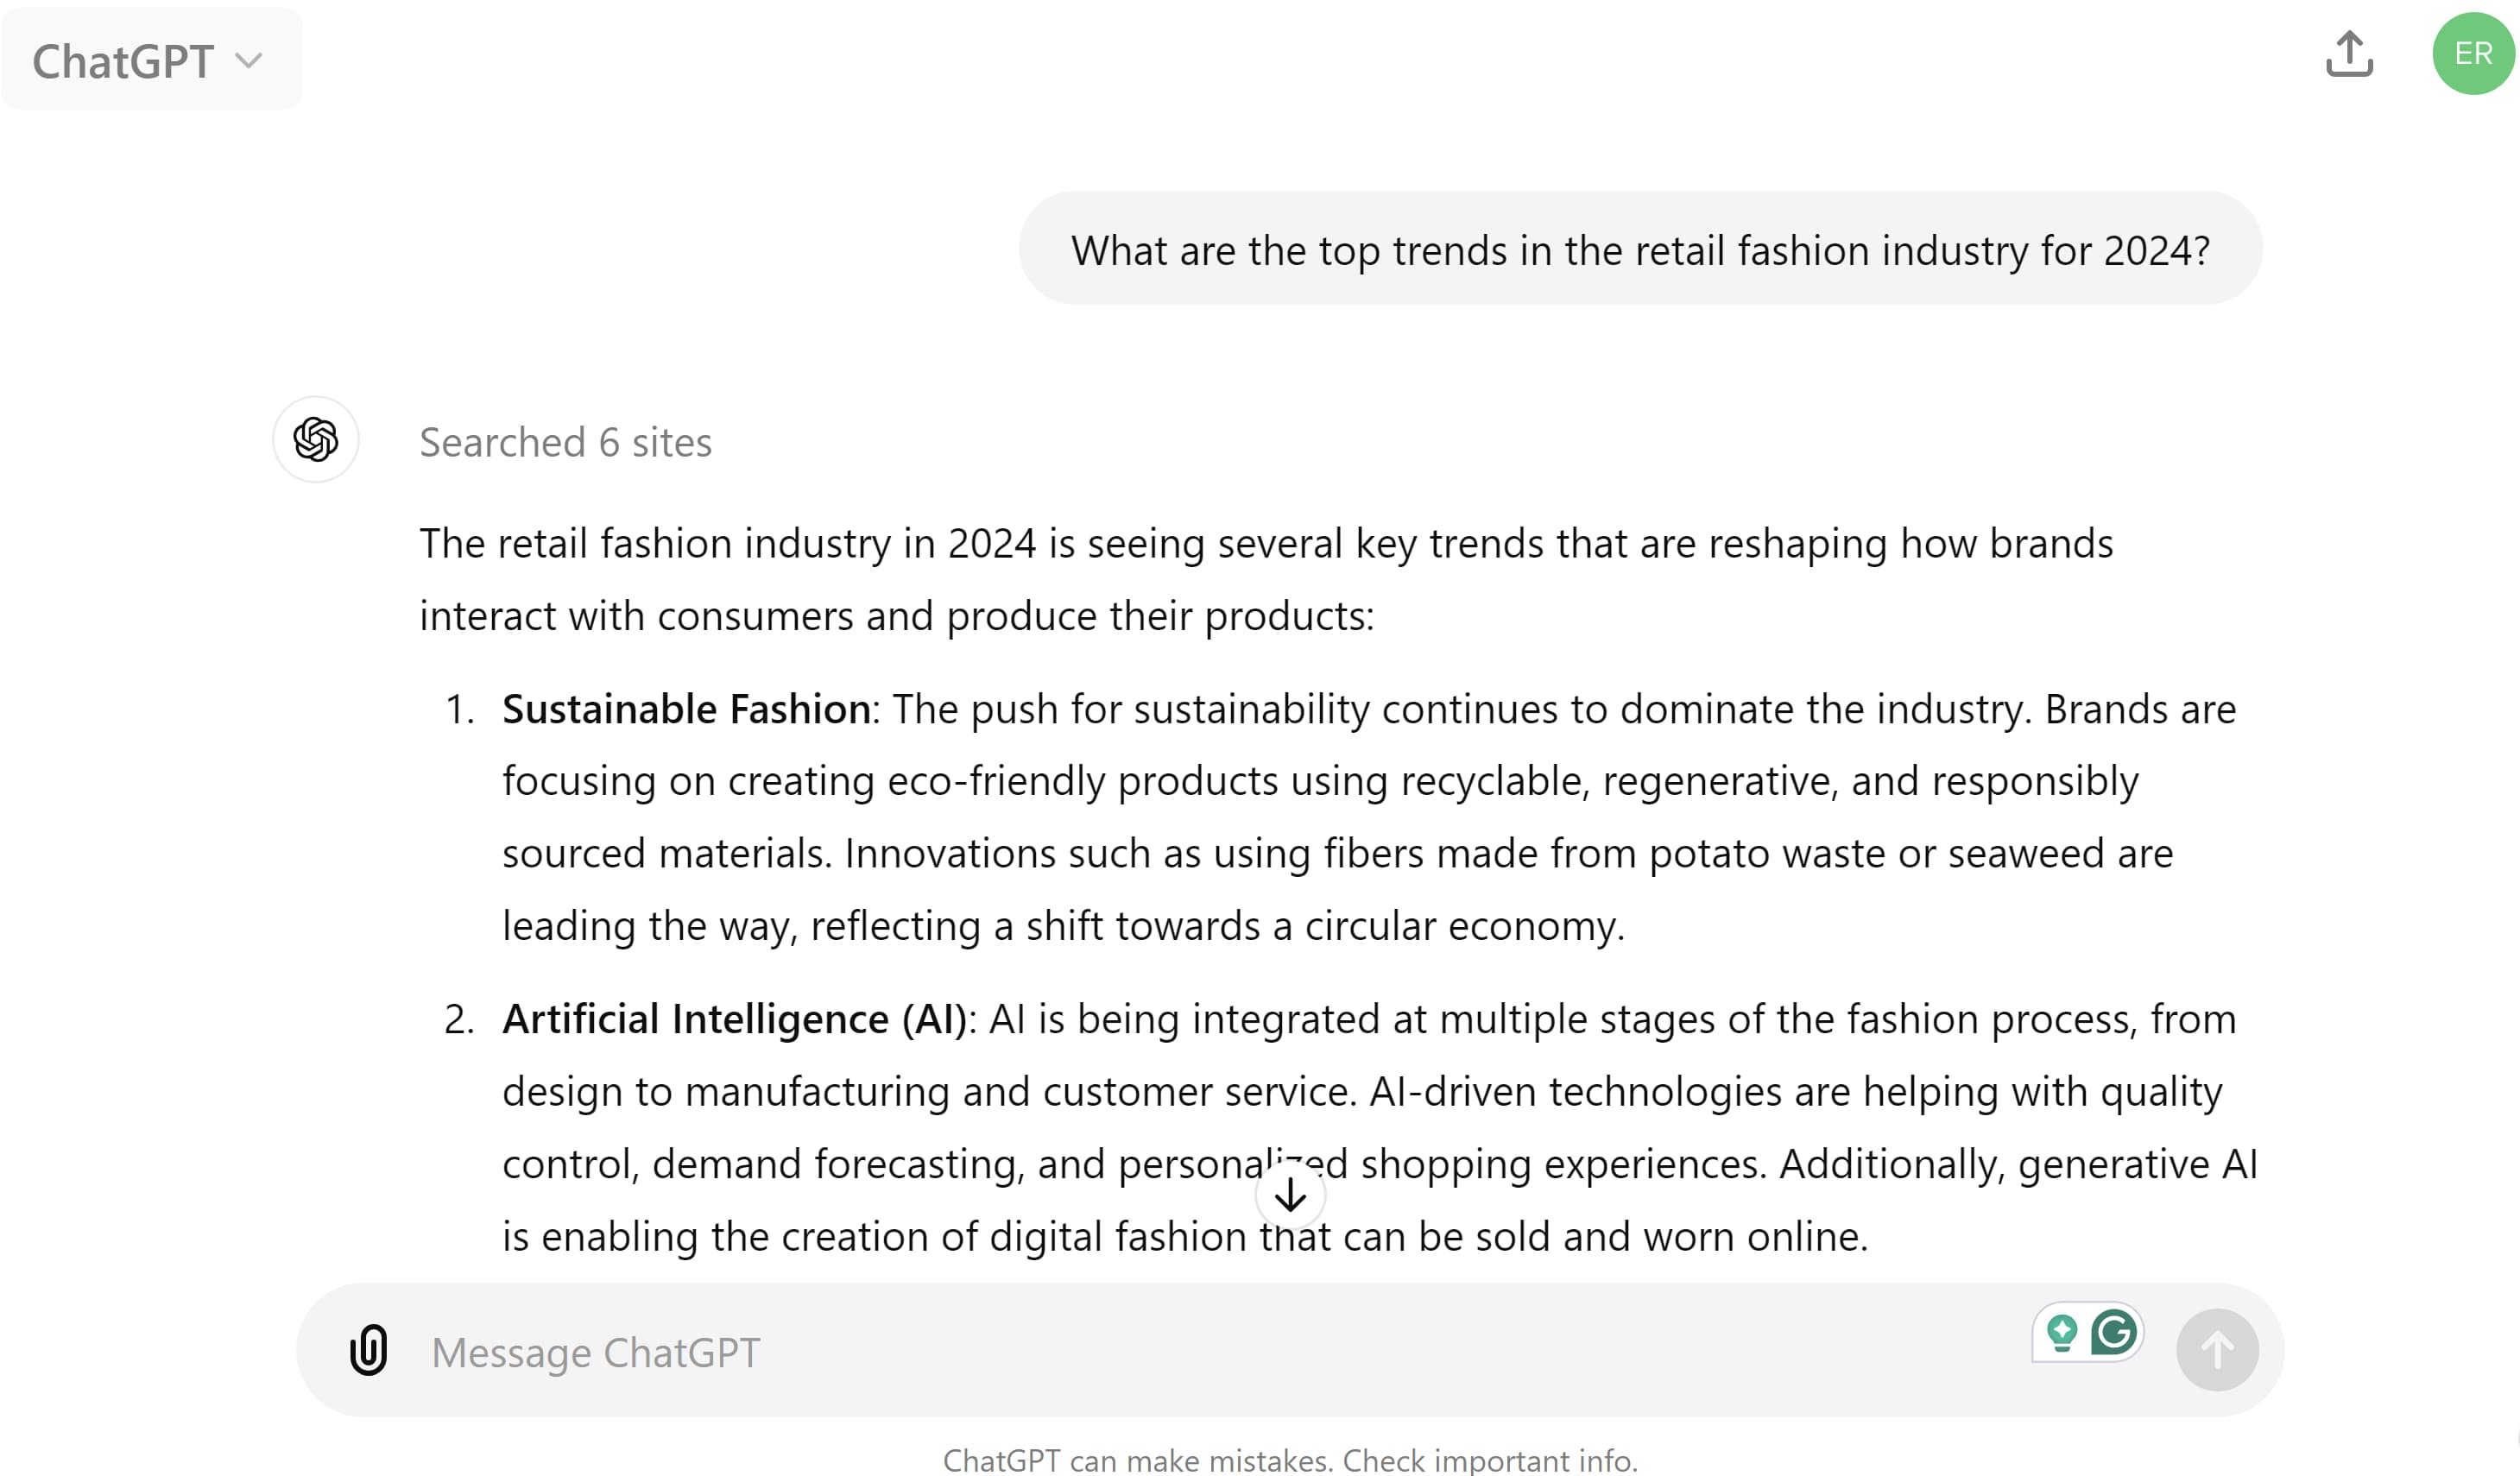Expand the "Searched 6 sites" sources
The height and width of the screenshot is (1476, 2520).
pyautogui.click(x=565, y=443)
